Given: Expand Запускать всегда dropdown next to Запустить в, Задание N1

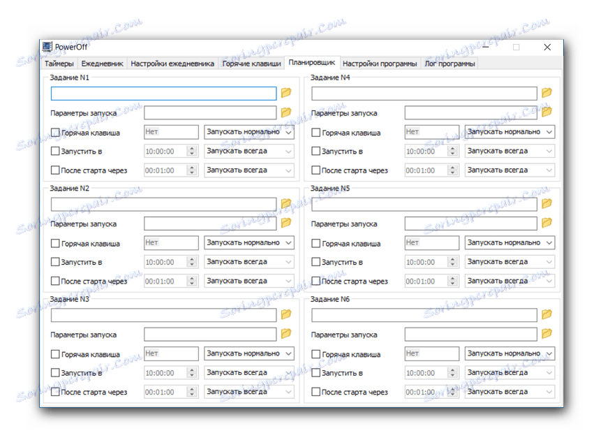Looking at the screenshot, I should (249, 151).
